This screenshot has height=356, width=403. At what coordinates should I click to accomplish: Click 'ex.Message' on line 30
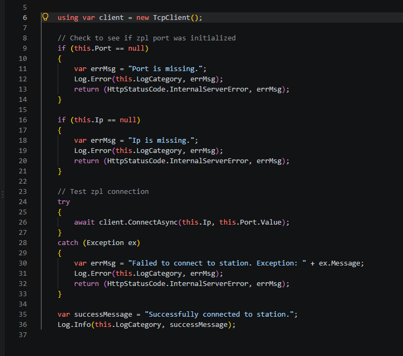pyautogui.click(x=340, y=263)
